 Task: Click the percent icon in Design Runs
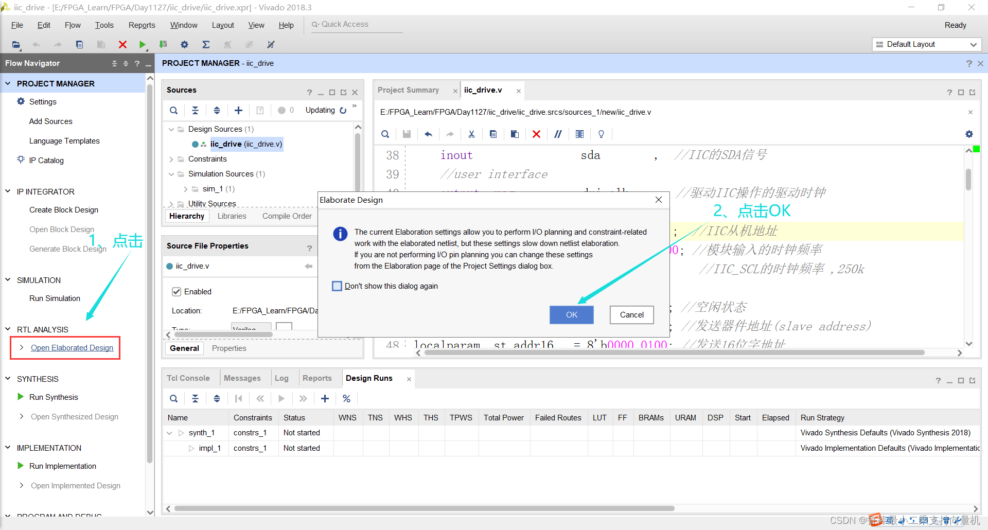click(x=346, y=398)
